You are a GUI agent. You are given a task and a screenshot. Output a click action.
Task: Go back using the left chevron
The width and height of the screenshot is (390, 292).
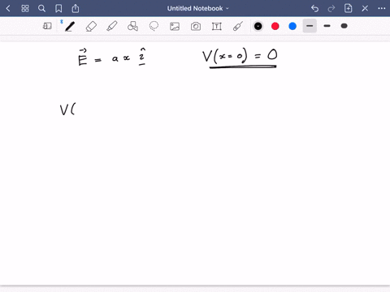(x=8, y=8)
